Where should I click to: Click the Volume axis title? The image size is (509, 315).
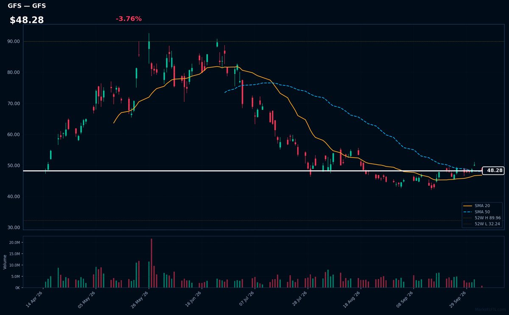click(5, 262)
